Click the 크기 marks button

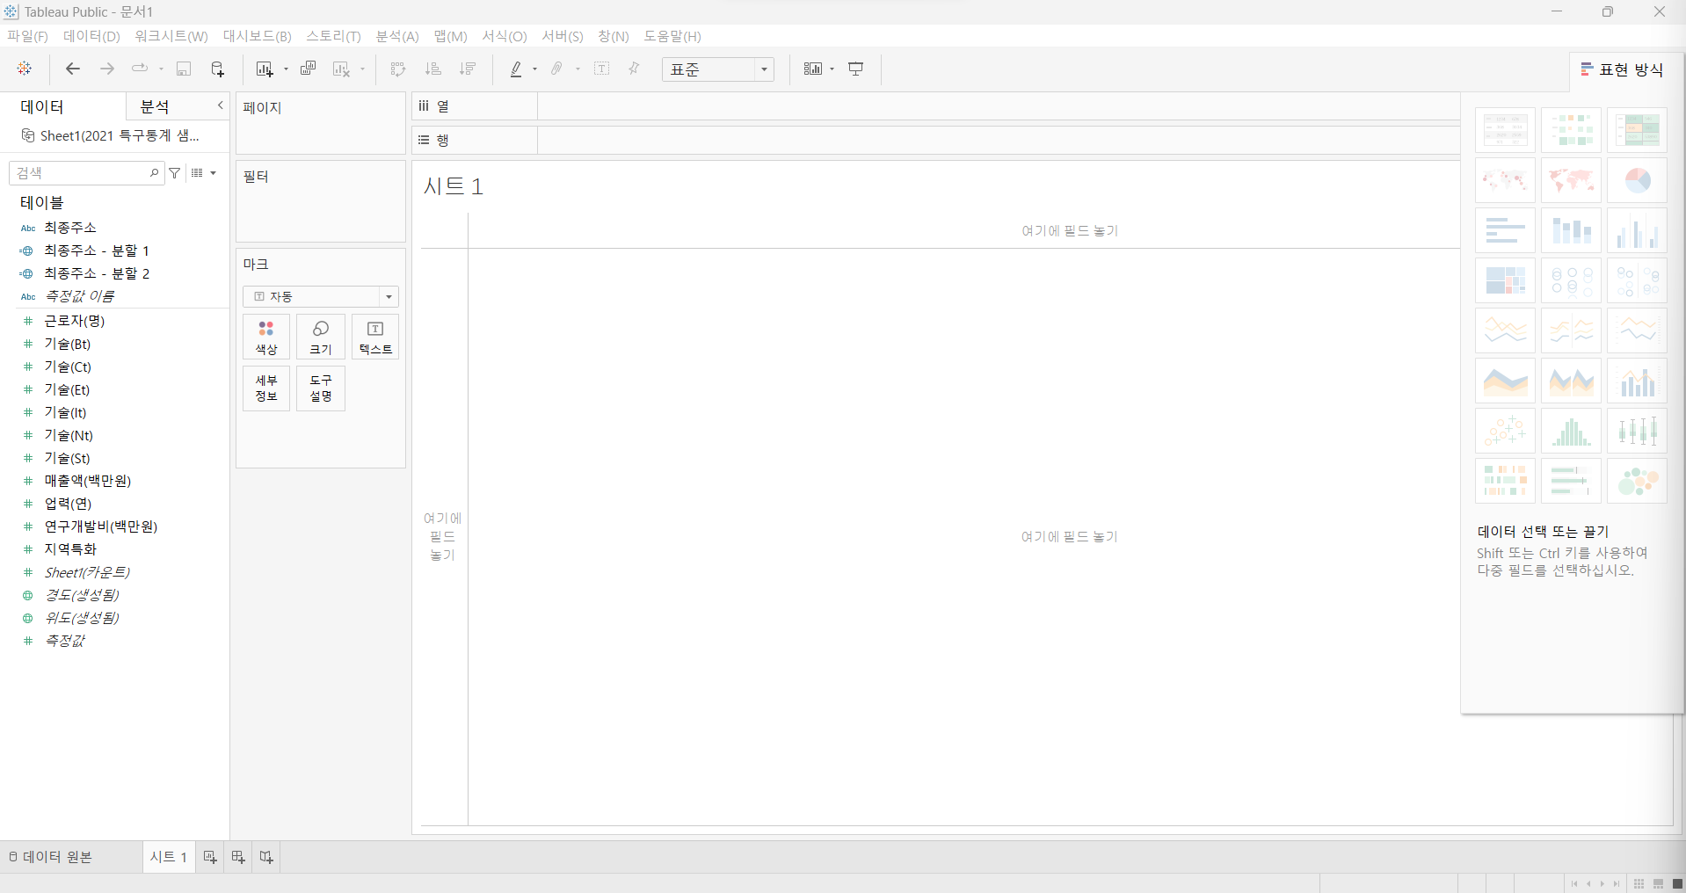click(321, 337)
